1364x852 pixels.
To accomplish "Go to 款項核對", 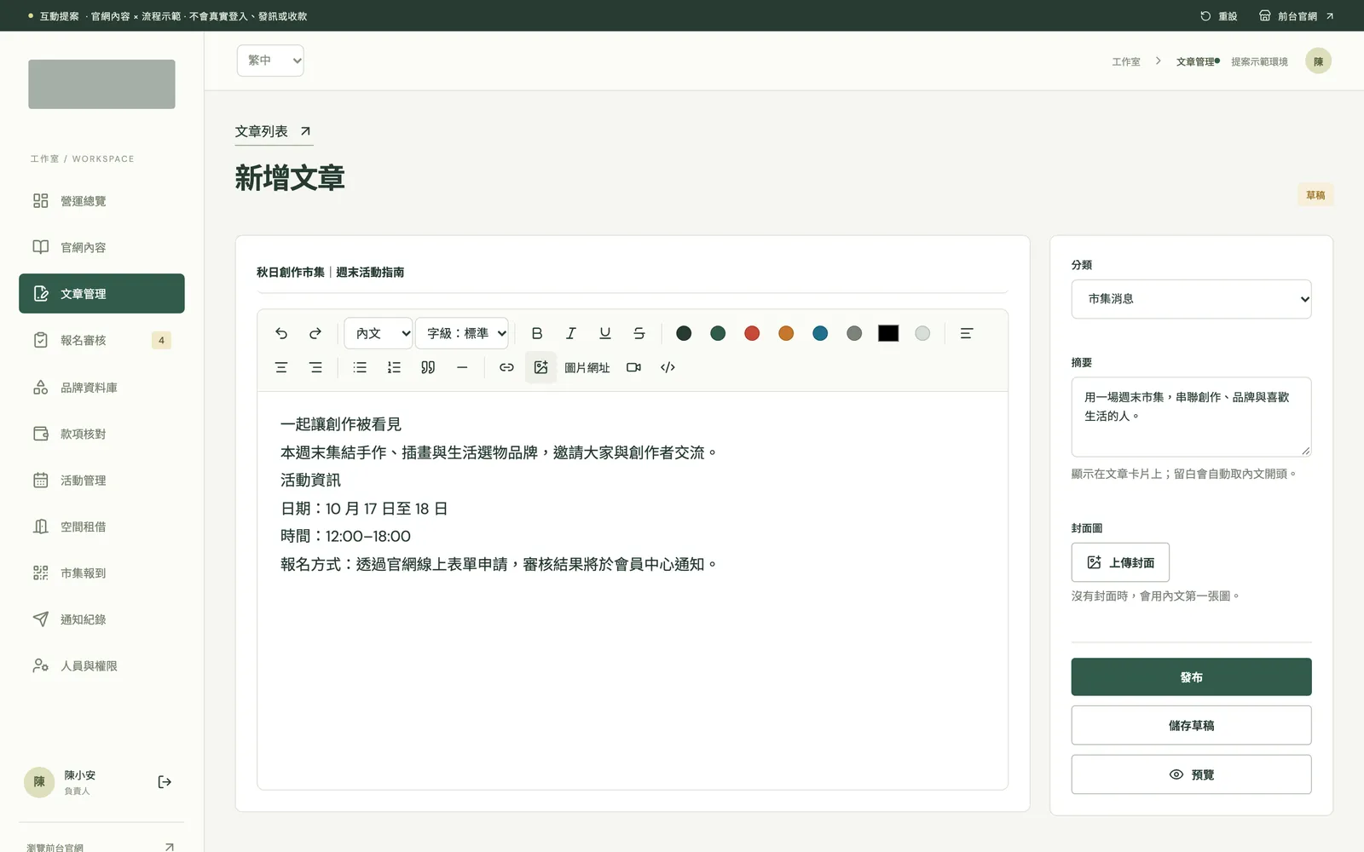I will 101,434.
